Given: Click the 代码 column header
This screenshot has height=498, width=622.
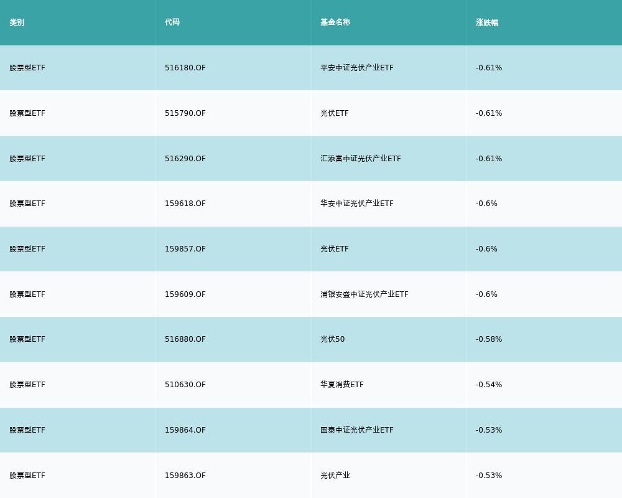Looking at the screenshot, I should [x=172, y=22].
